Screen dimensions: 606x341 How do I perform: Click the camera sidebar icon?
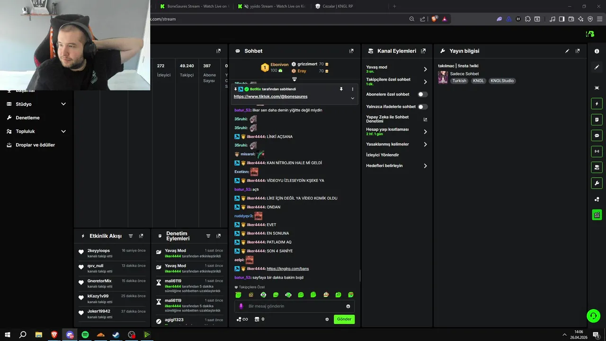pos(597,168)
